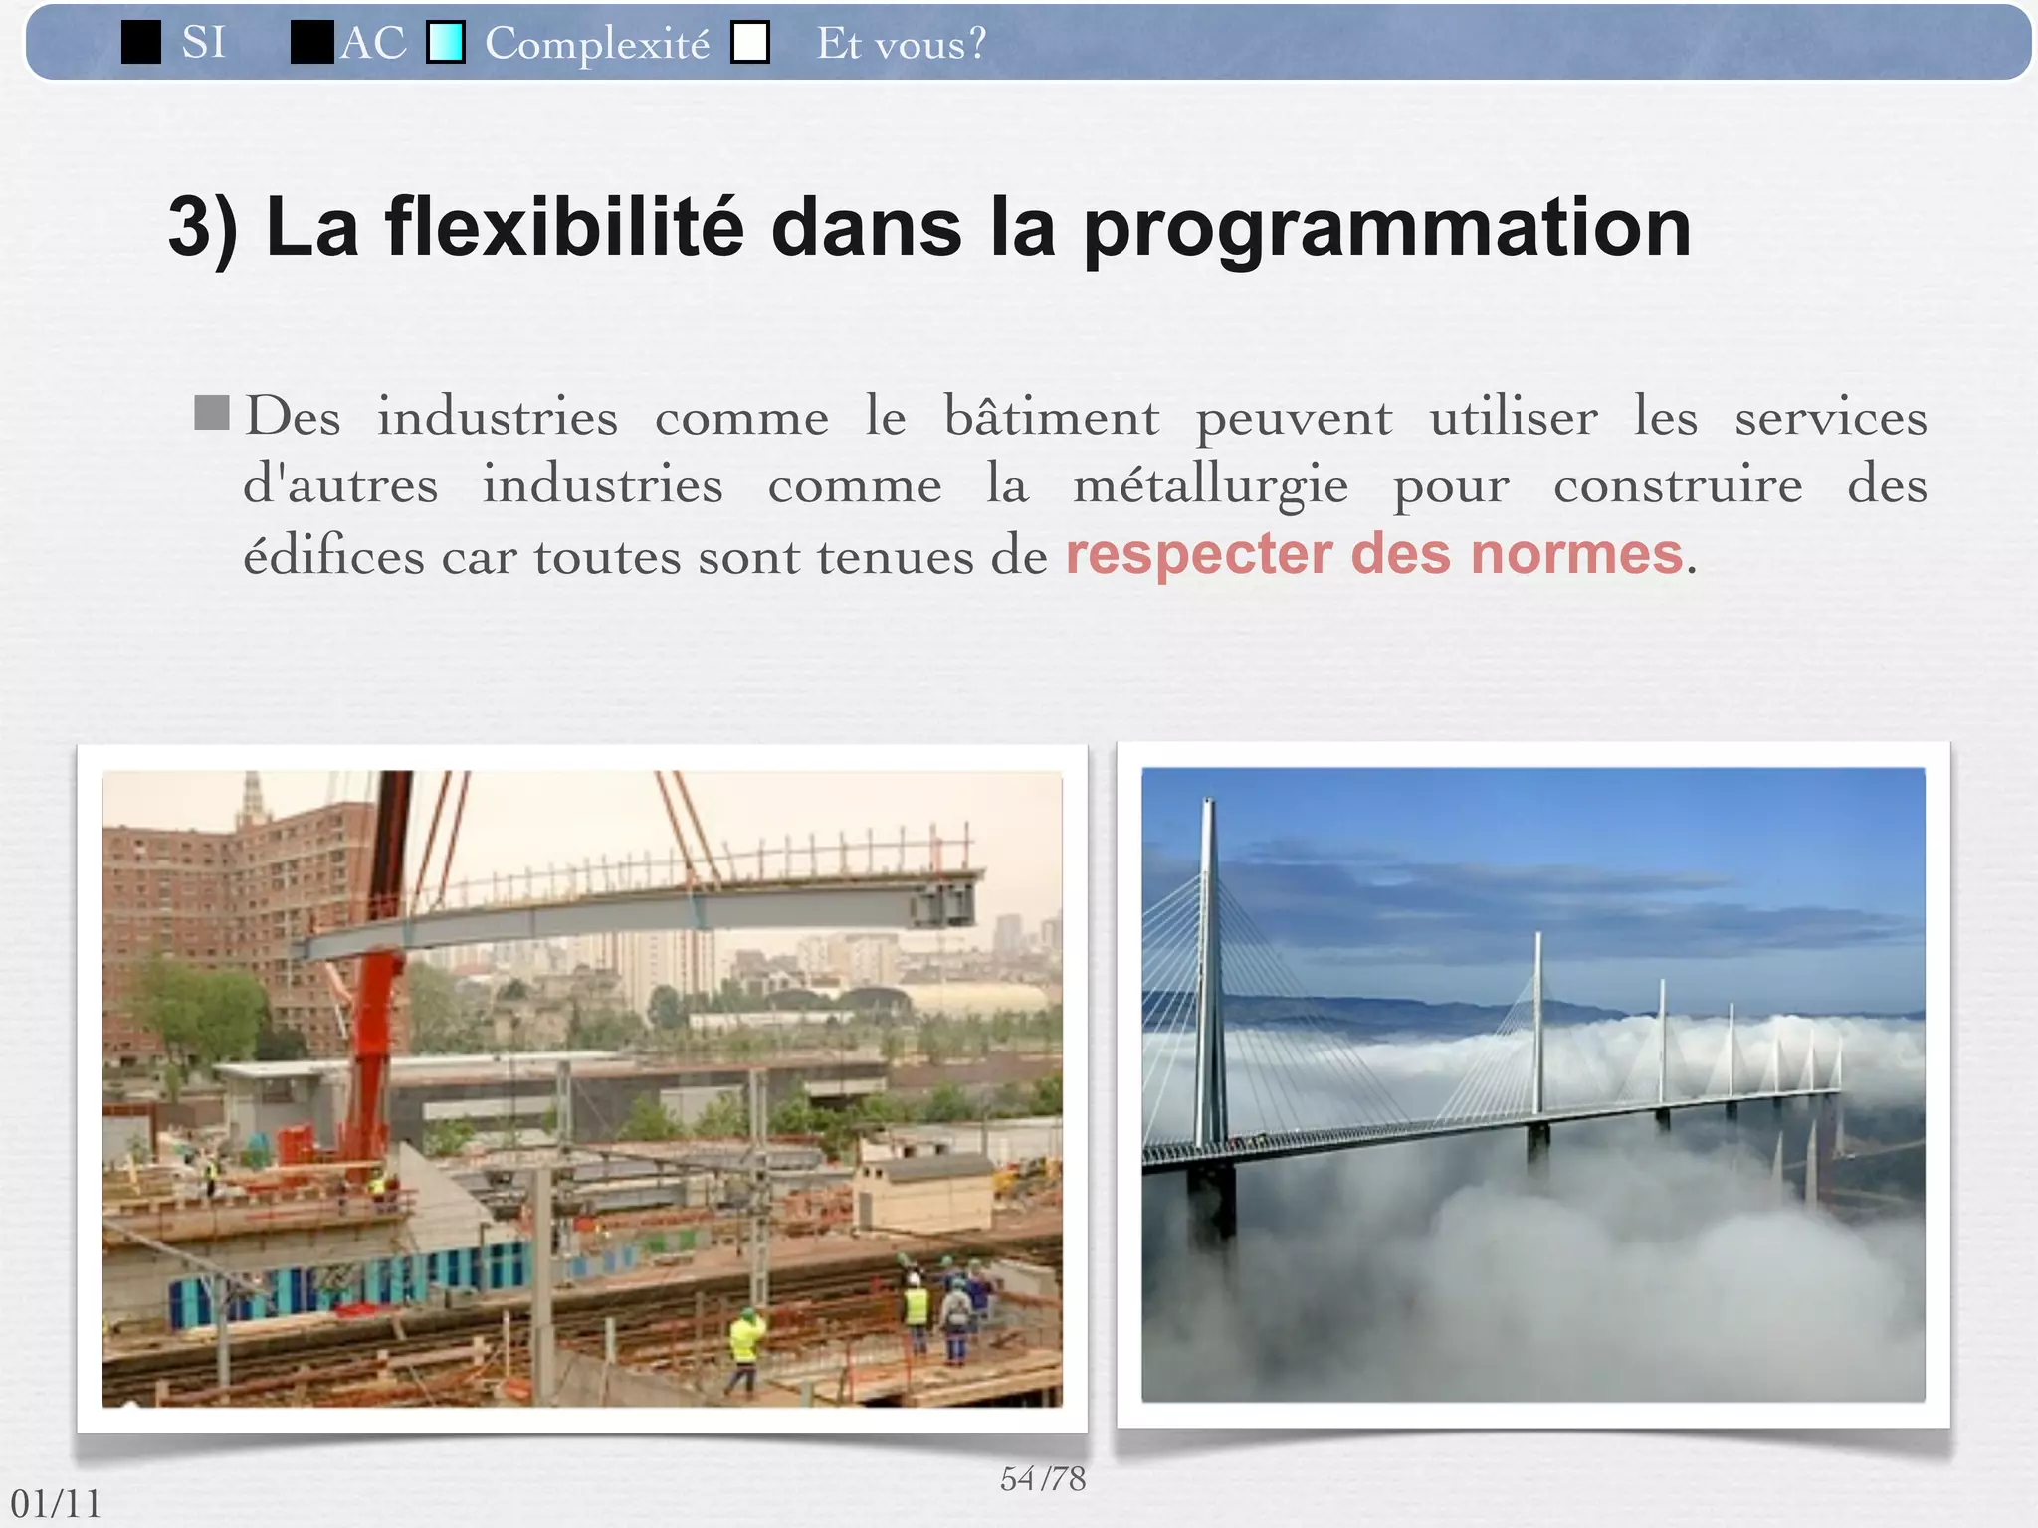The height and width of the screenshot is (1528, 2038).
Task: Click the date 01/11
Action: [x=56, y=1504]
